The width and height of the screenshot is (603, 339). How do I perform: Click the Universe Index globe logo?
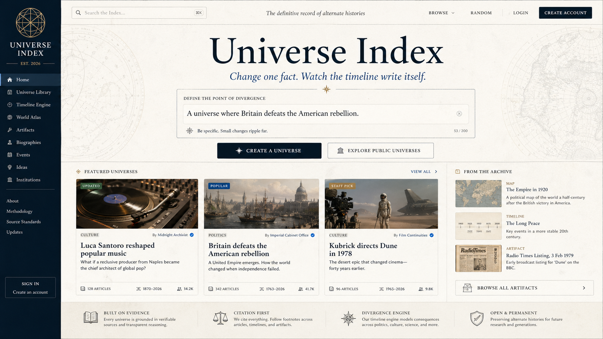tap(30, 23)
